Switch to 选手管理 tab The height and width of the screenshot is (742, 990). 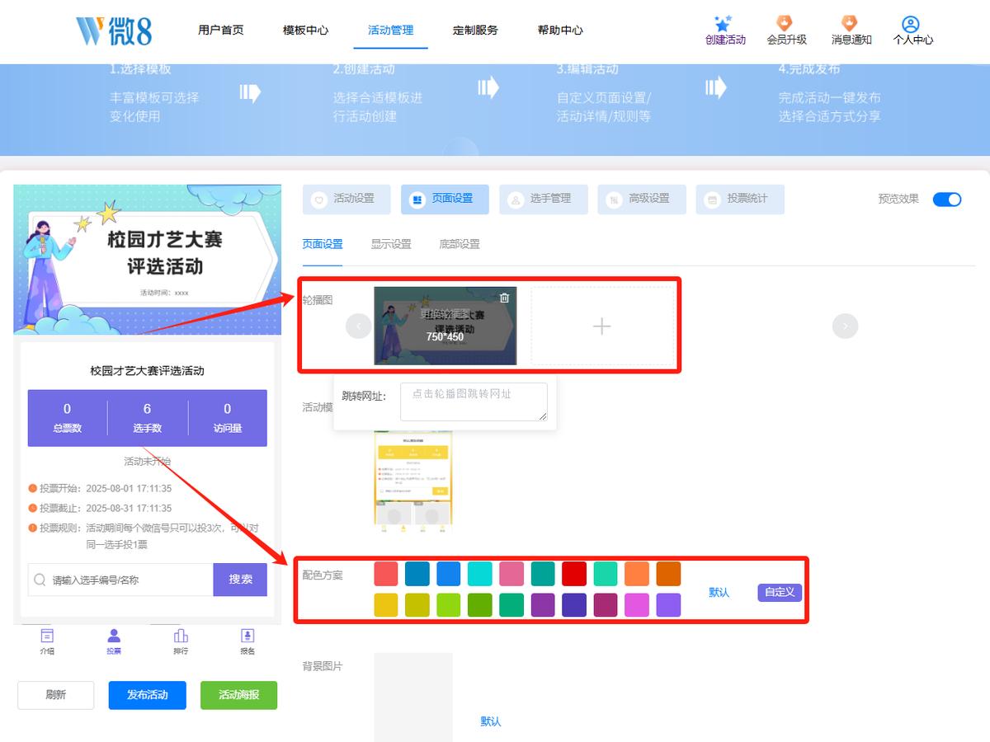pos(543,199)
